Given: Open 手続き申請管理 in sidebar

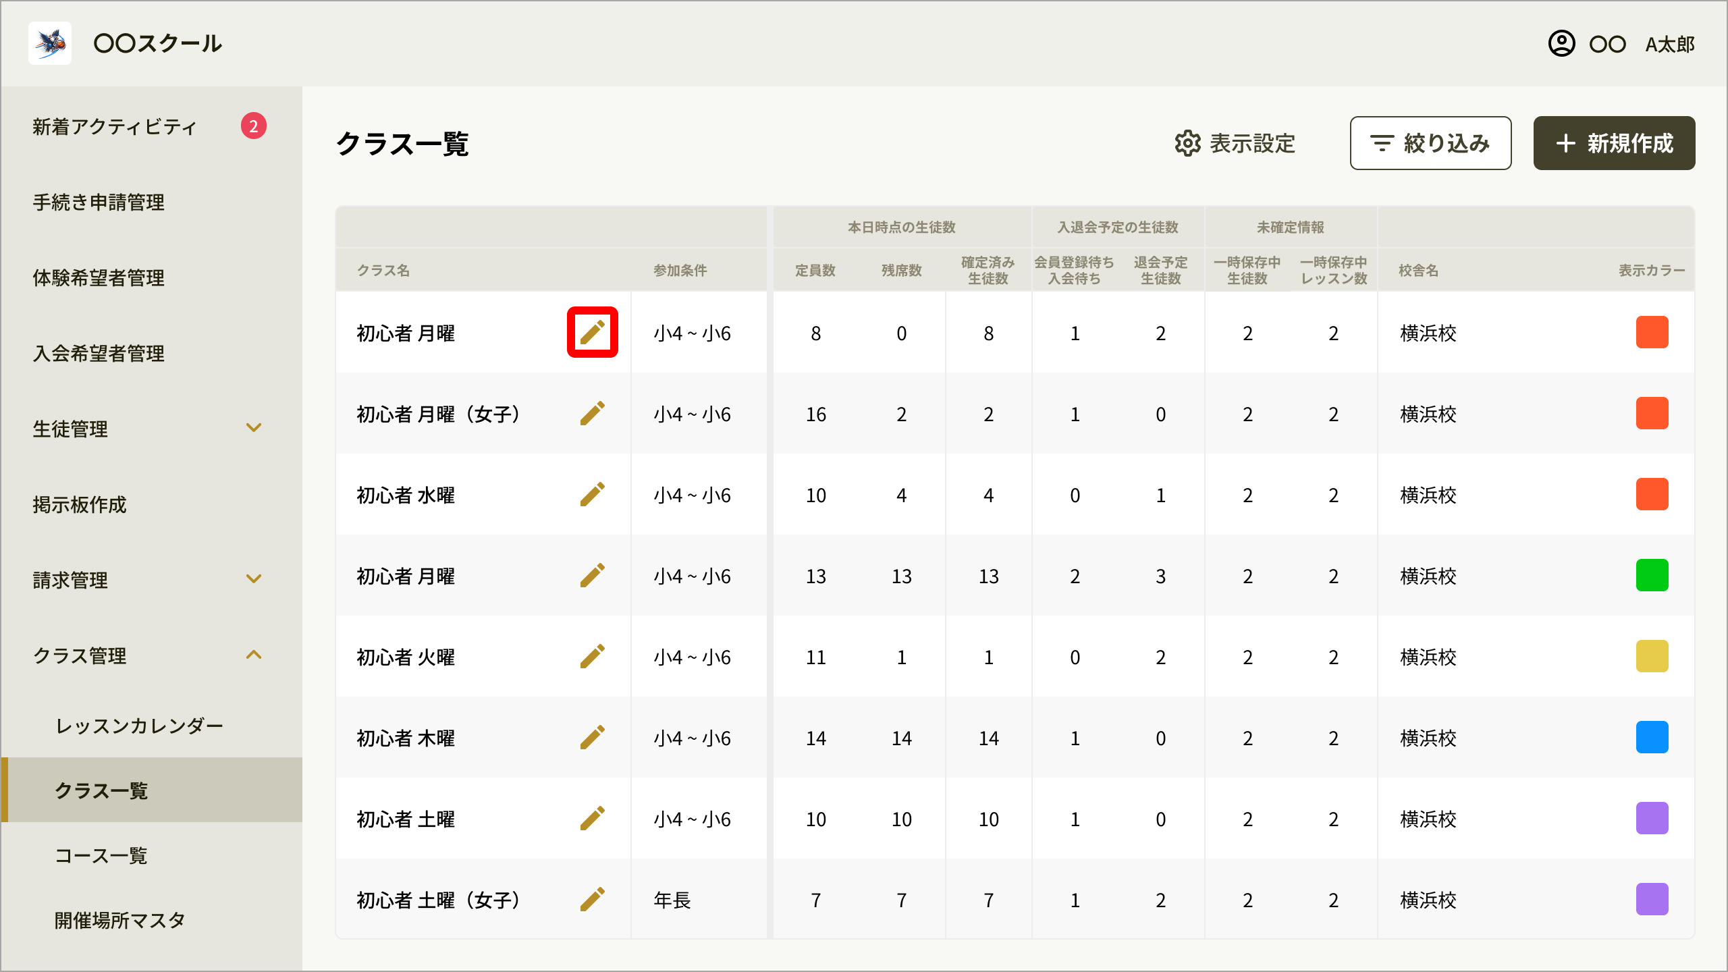Looking at the screenshot, I should coord(99,202).
